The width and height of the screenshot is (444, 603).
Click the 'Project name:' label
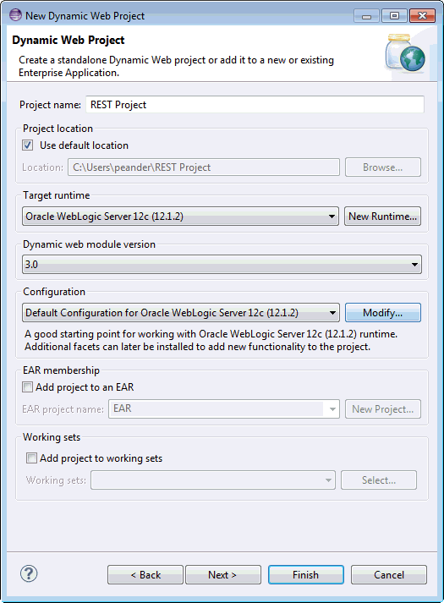[51, 105]
